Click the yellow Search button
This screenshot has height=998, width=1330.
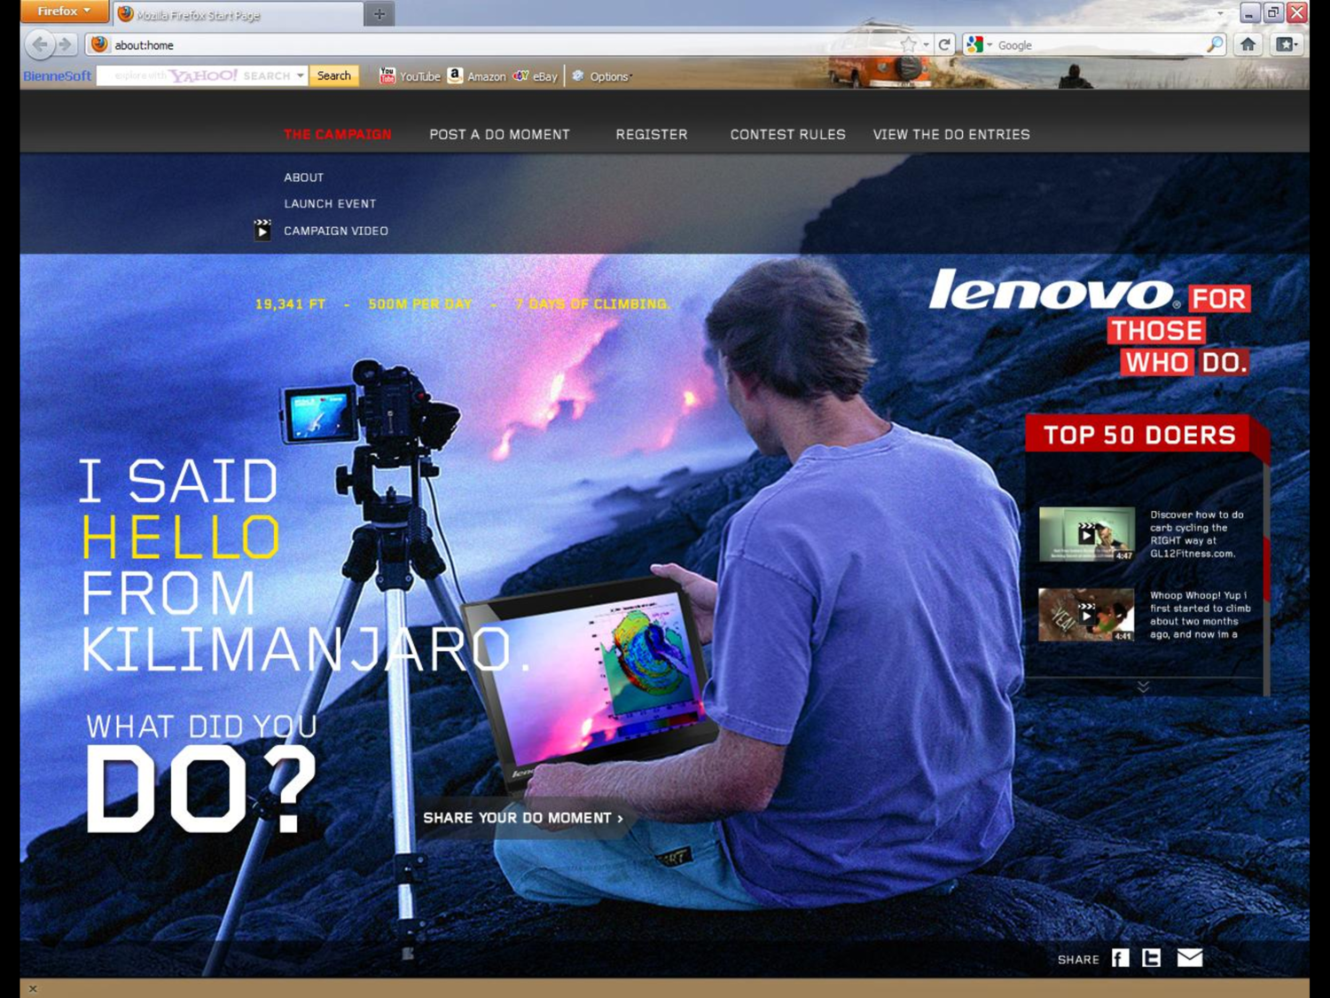[334, 75]
